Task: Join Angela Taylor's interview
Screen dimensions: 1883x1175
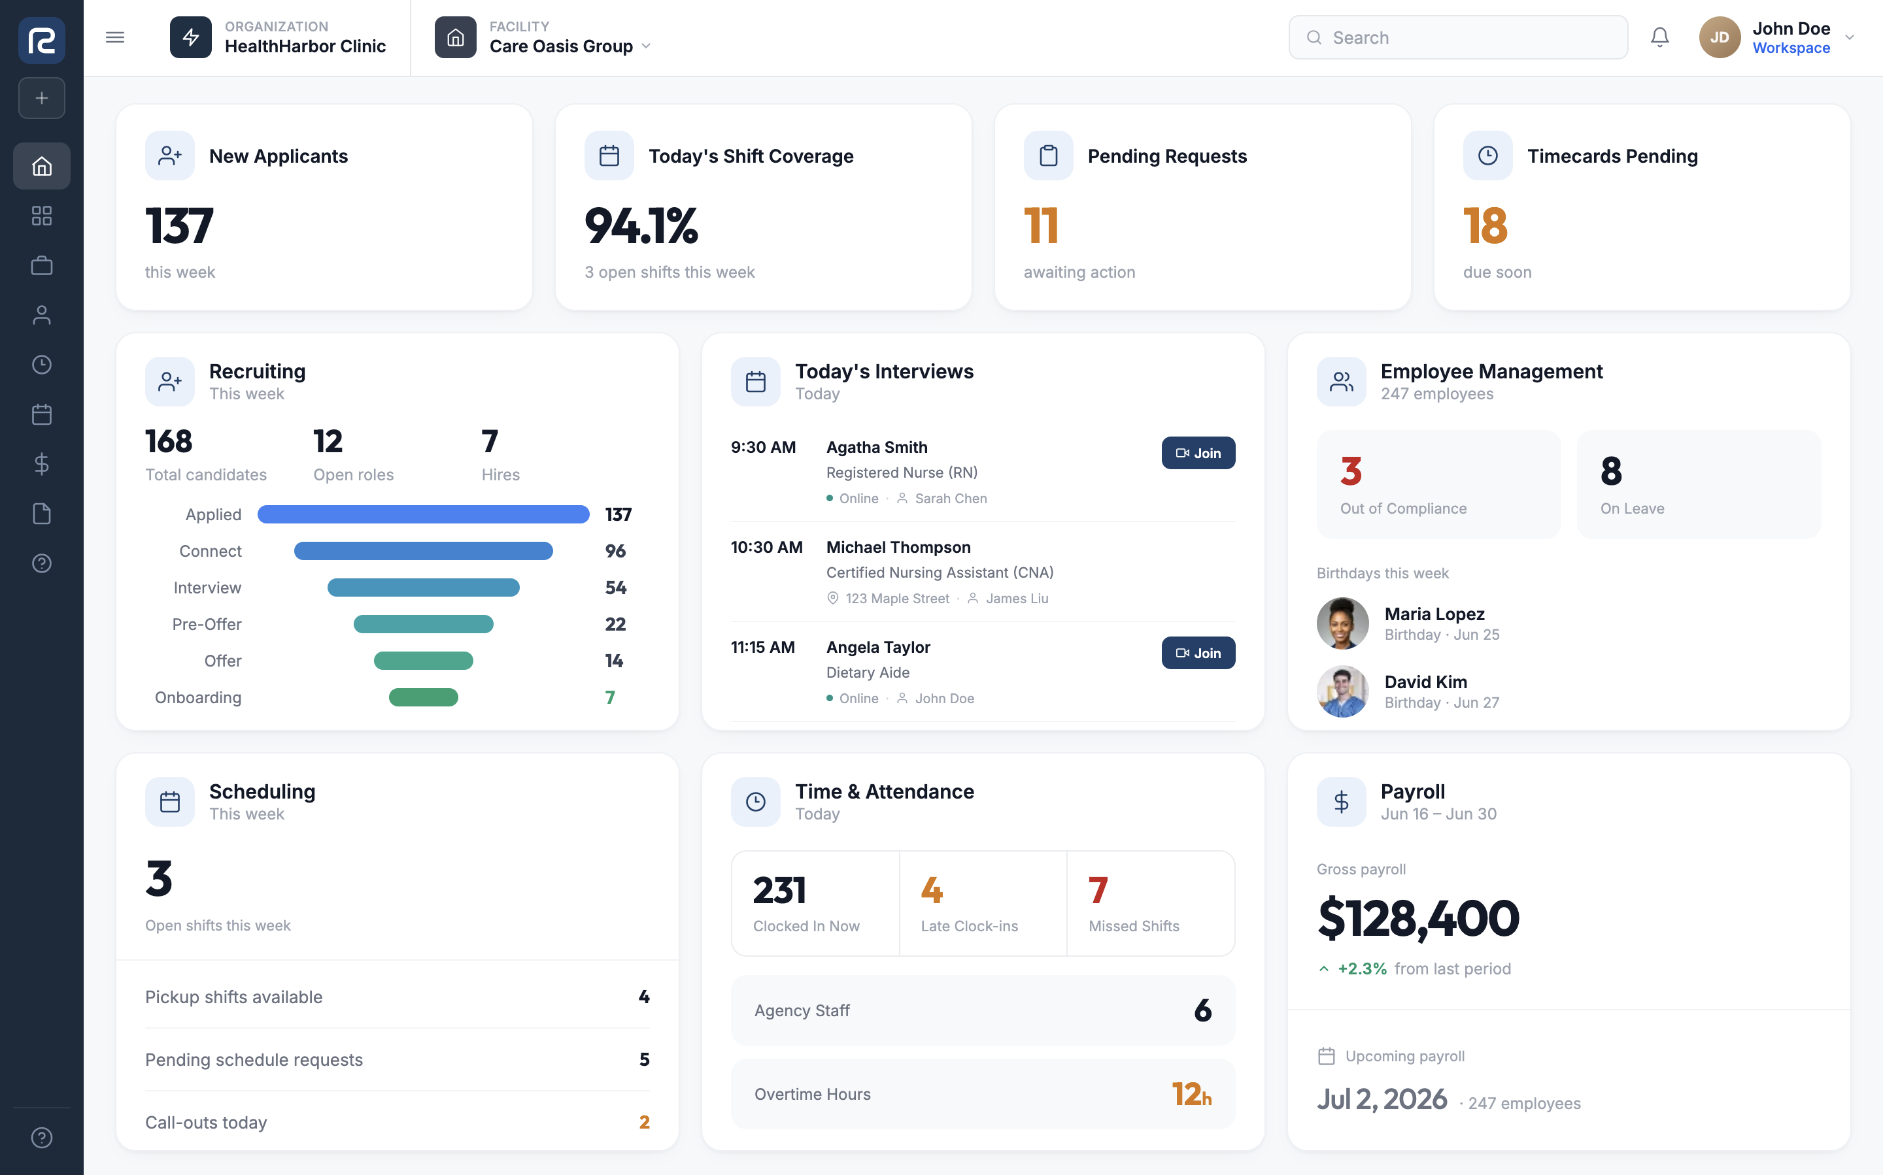Action: [1198, 653]
